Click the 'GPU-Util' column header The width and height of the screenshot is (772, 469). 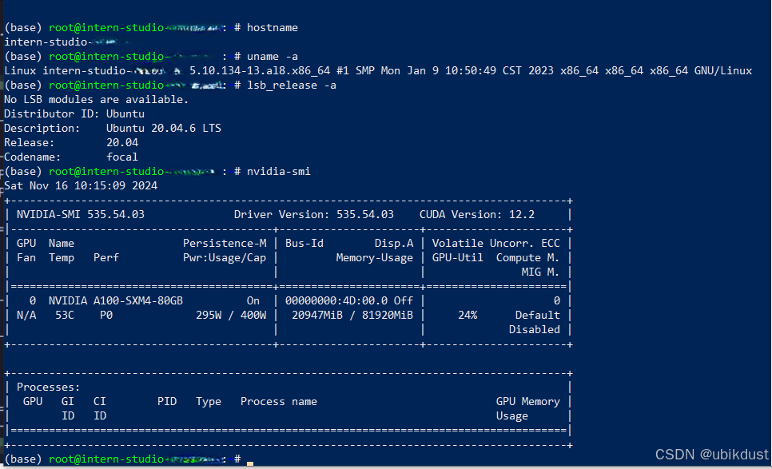pyautogui.click(x=457, y=257)
